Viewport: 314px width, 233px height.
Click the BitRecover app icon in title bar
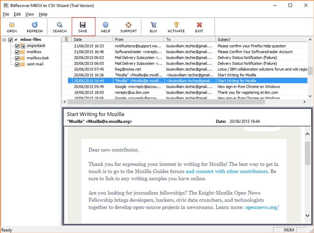click(x=6, y=5)
